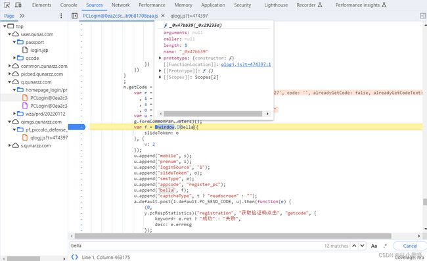427x261 pixels.
Task: Click the name property value in popup
Action: point(194,51)
